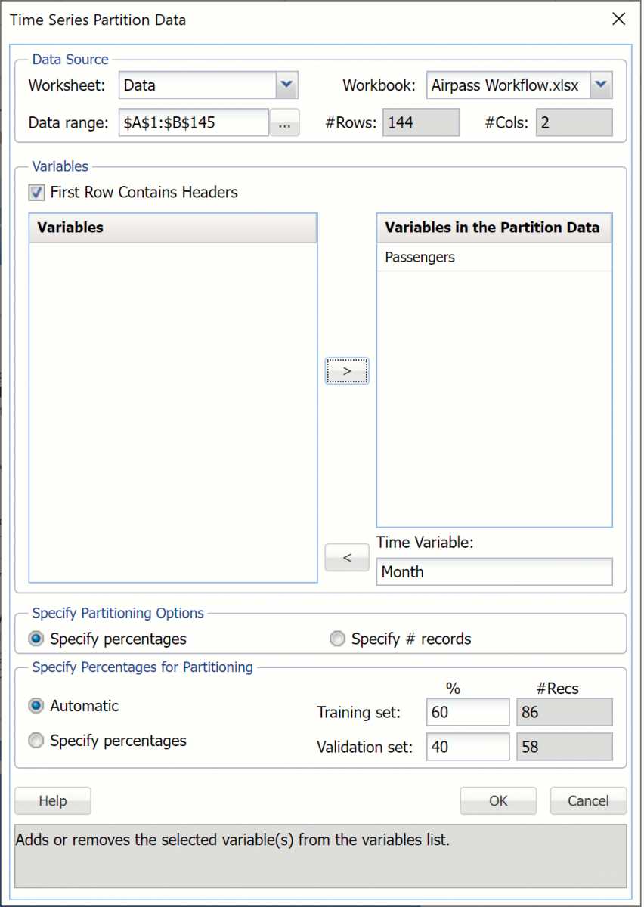Screen dimensions: 644x907
Task: Click the right arrow move-variable button
Action: coord(347,371)
